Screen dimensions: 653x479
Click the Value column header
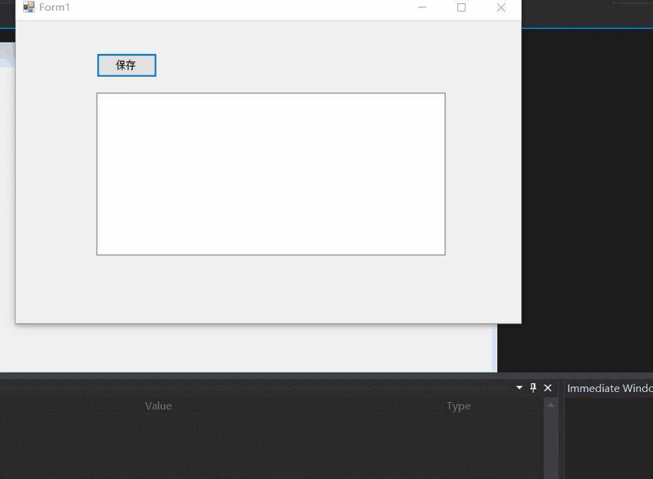(x=159, y=405)
